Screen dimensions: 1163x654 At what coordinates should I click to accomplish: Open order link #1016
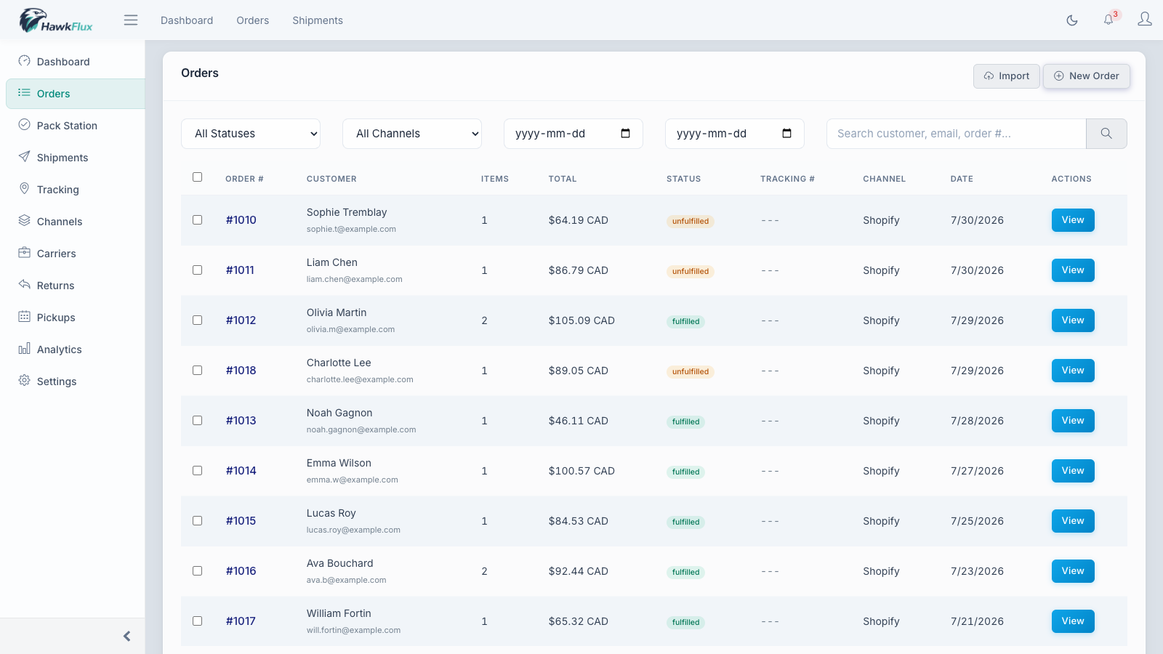tap(241, 571)
